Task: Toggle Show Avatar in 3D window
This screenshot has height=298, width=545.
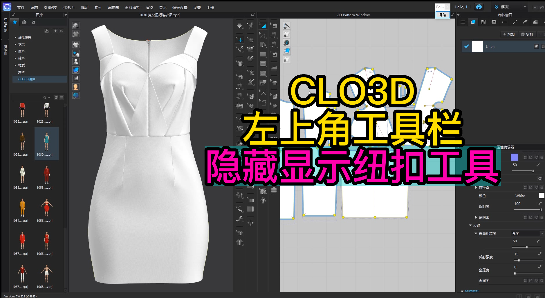Action: click(x=76, y=62)
